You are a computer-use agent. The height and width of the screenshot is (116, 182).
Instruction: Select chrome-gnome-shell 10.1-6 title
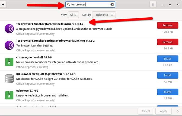pos(34,57)
